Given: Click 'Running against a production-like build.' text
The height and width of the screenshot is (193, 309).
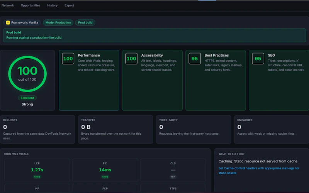Looking at the screenshot, I should click(x=34, y=37).
